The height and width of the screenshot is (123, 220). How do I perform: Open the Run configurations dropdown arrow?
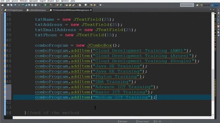[x=48, y=5]
